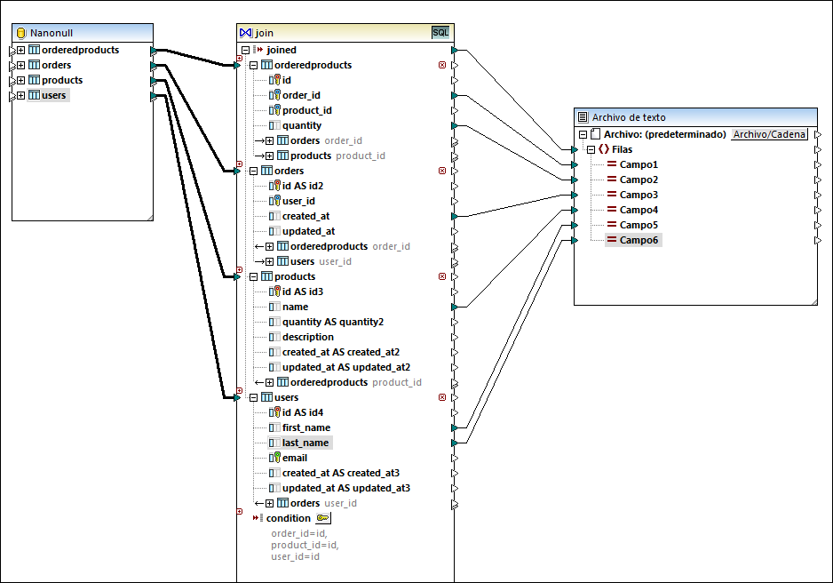Screen dimensions: 833x583
Task: Expand orderedproducts in Nanonull component
Action: pyautogui.click(x=21, y=50)
